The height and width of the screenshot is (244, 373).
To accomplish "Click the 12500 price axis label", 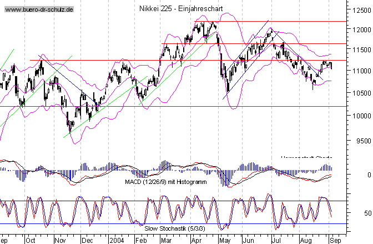I will [358, 9].
